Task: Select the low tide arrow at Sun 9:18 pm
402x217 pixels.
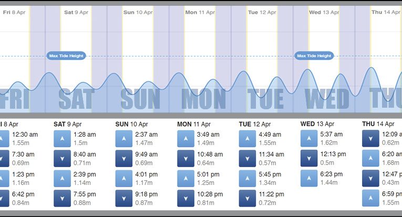Action: point(123,199)
